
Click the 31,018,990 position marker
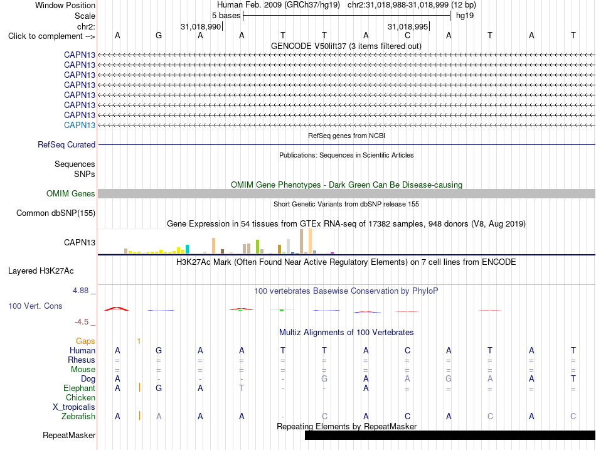[201, 26]
